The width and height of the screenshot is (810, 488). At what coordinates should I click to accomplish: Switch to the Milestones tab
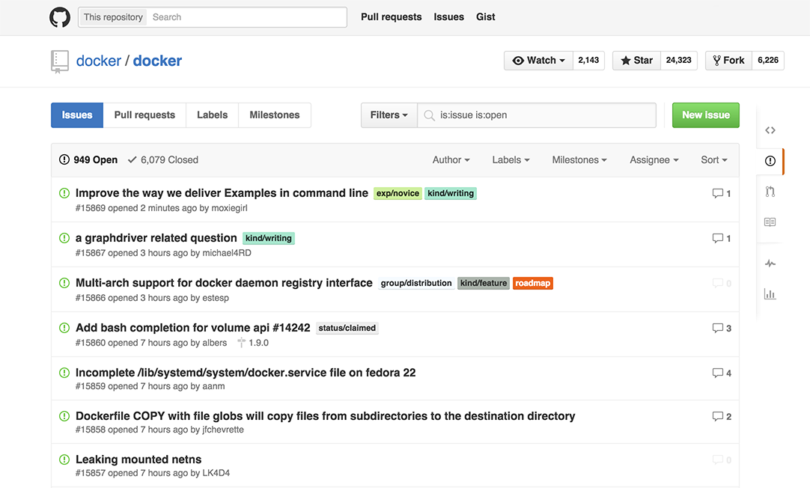(x=274, y=115)
